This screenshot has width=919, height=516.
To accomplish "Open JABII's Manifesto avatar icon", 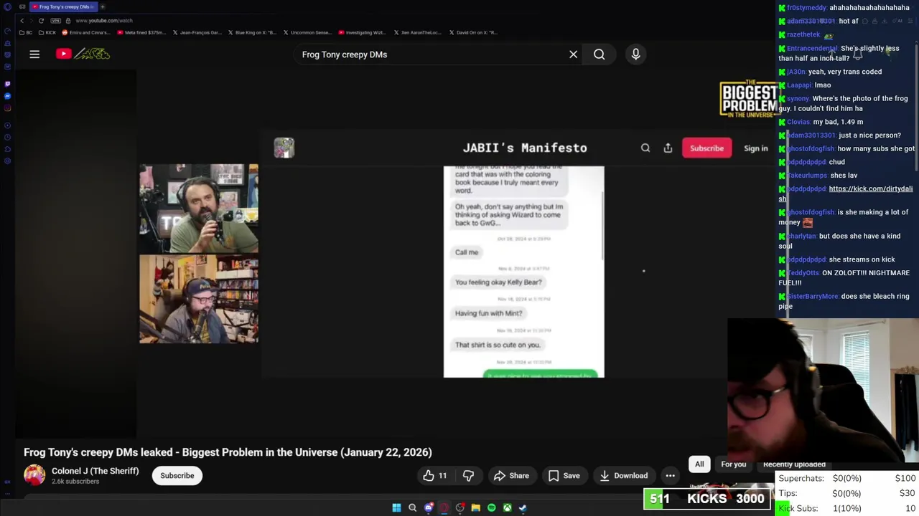I will 284,148.
